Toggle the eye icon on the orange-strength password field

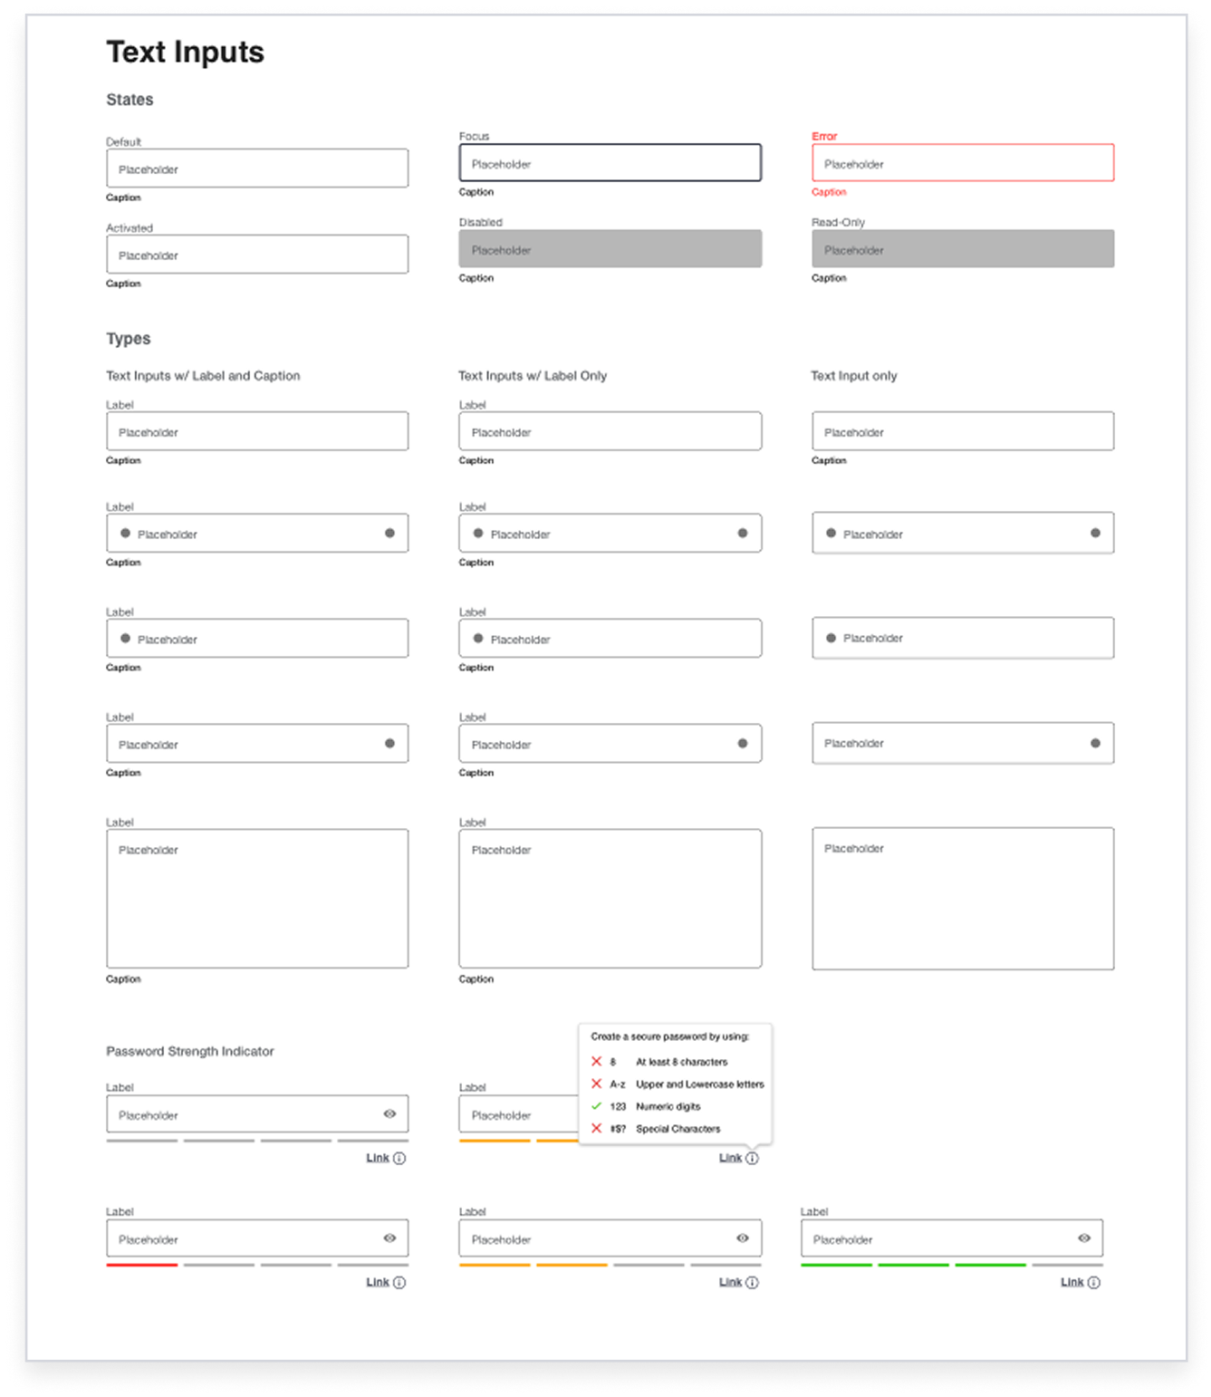[x=745, y=1238]
